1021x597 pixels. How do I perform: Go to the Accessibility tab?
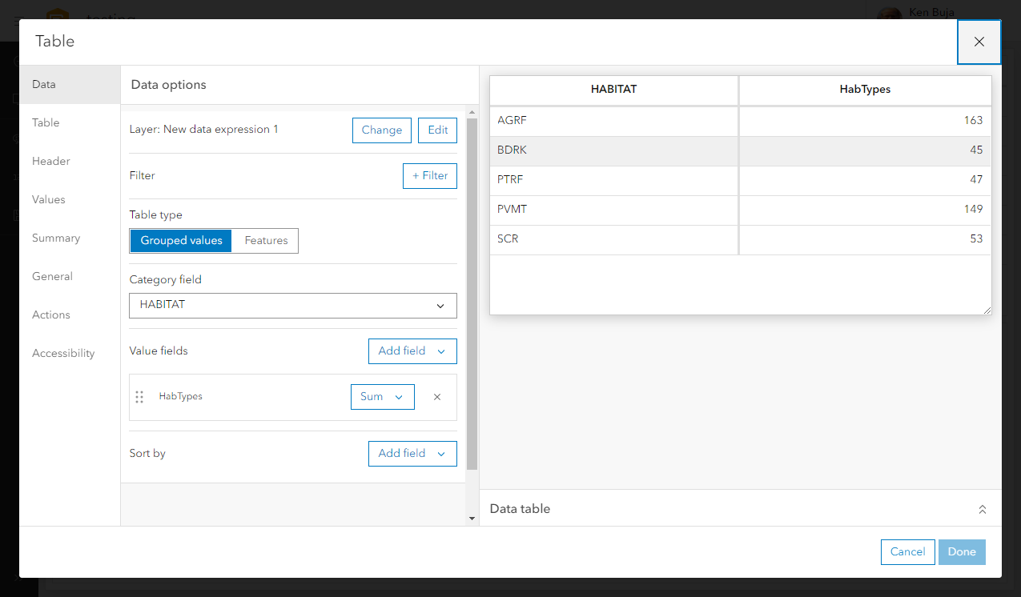(x=63, y=354)
